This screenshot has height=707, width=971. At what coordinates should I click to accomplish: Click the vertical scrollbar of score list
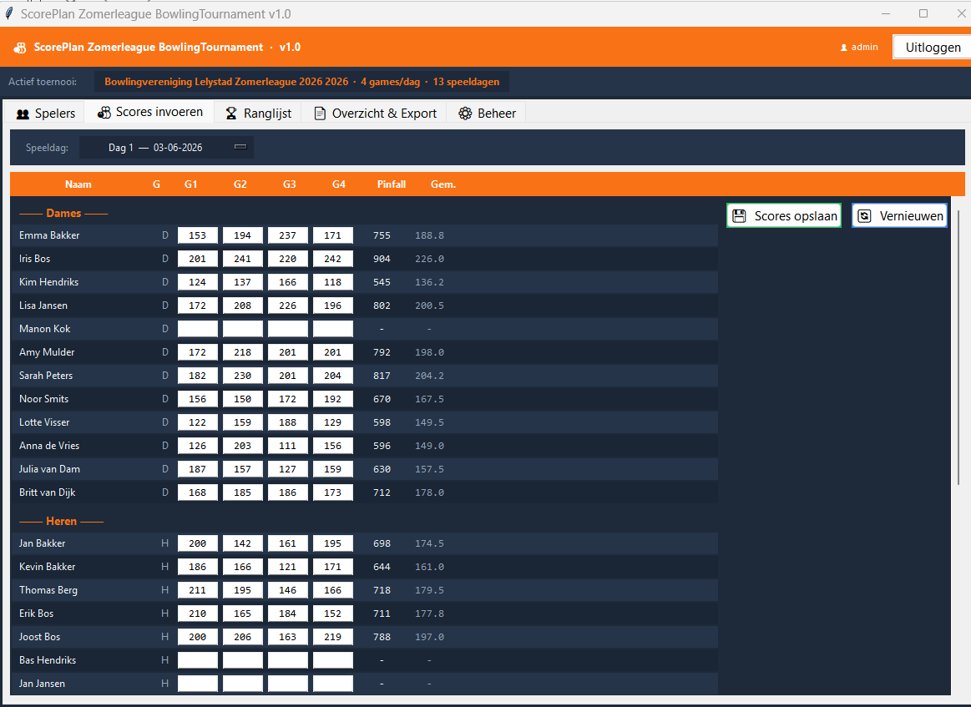click(958, 346)
